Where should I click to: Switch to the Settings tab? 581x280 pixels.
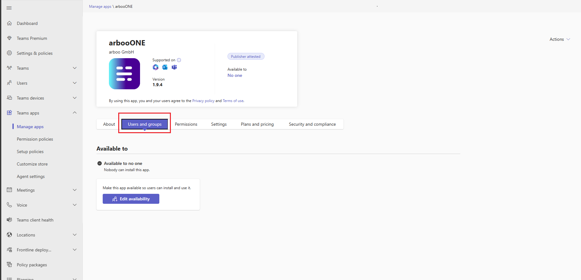point(219,124)
